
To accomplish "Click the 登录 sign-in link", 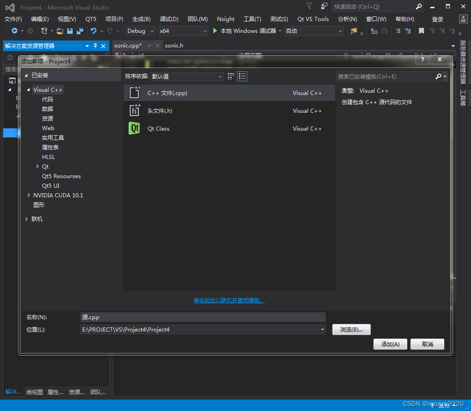I will pyautogui.click(x=437, y=19).
